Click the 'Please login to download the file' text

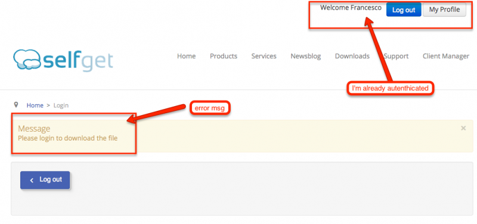pos(68,138)
